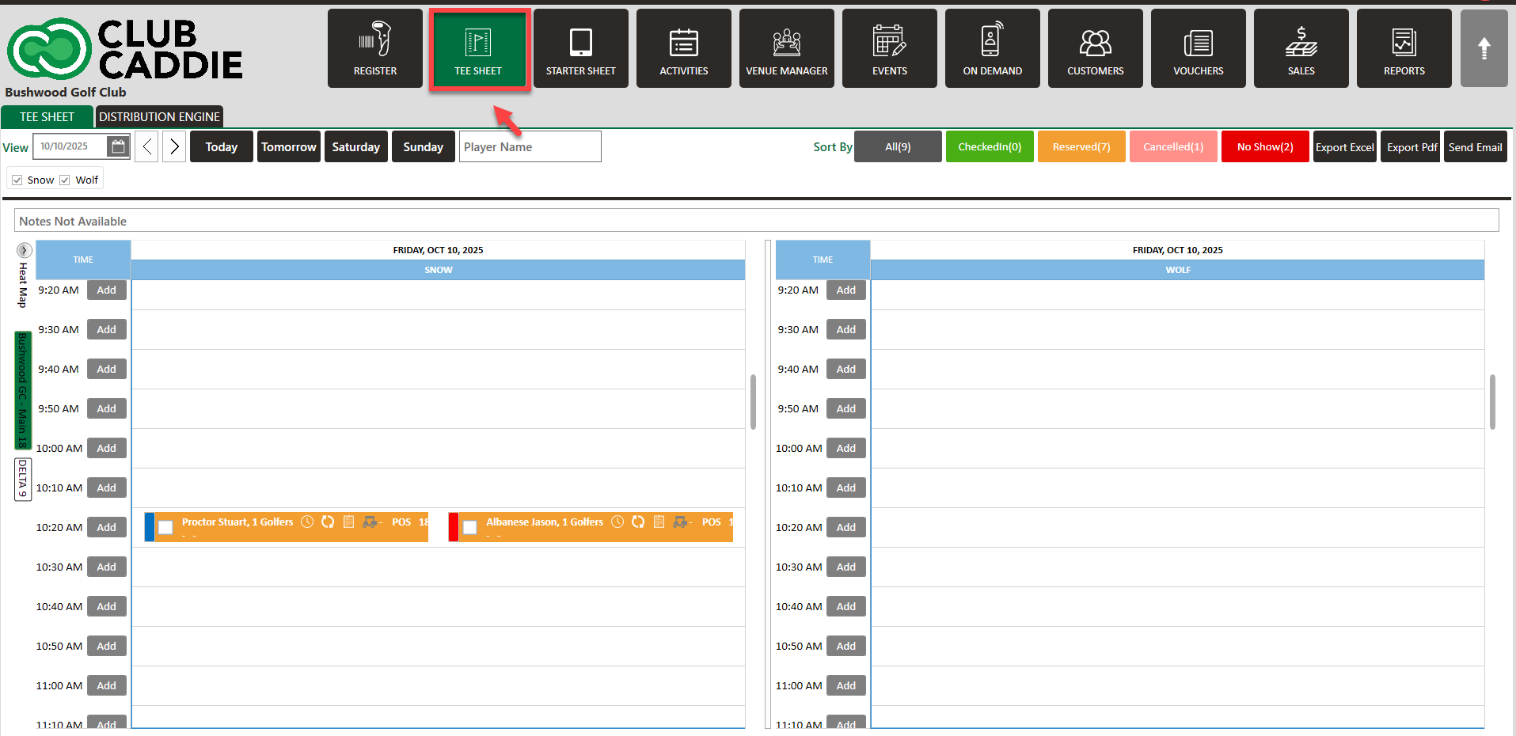Image resolution: width=1516 pixels, height=736 pixels.
Task: Uncheck the Snow course checkbox
Action: [17, 180]
